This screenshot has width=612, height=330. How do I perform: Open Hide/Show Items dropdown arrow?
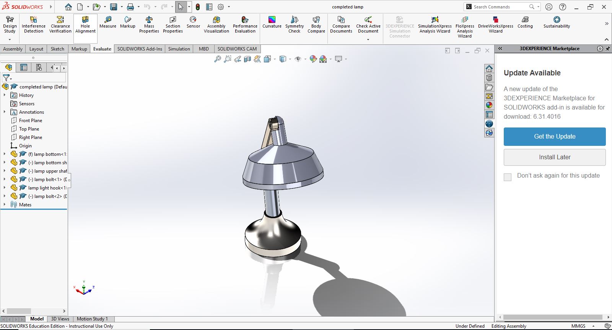pos(305,59)
